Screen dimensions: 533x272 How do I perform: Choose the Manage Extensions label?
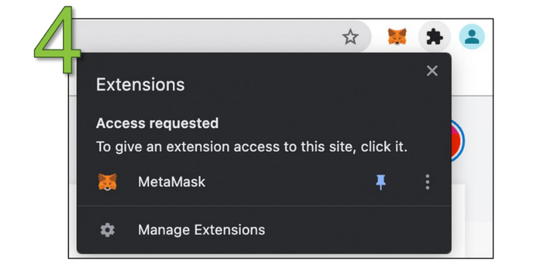coord(201,230)
